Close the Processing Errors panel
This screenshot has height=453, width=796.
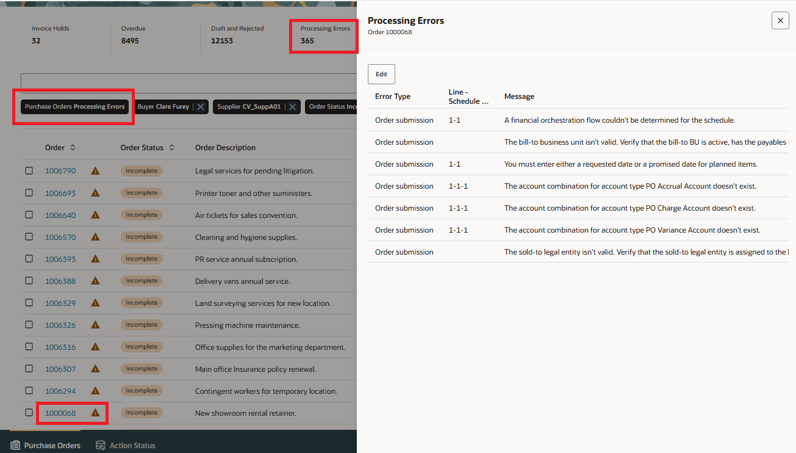pyautogui.click(x=780, y=21)
